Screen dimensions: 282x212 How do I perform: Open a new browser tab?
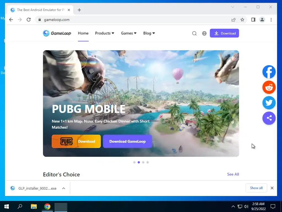click(x=79, y=10)
